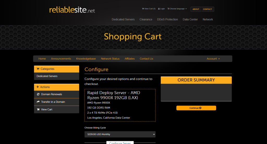
Task: Open Dedicated Servers in top navigation
Action: click(123, 19)
